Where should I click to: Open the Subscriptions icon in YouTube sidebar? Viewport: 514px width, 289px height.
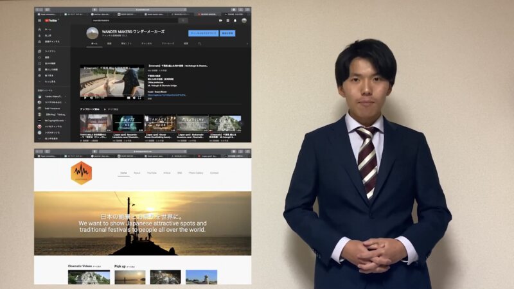(x=40, y=42)
